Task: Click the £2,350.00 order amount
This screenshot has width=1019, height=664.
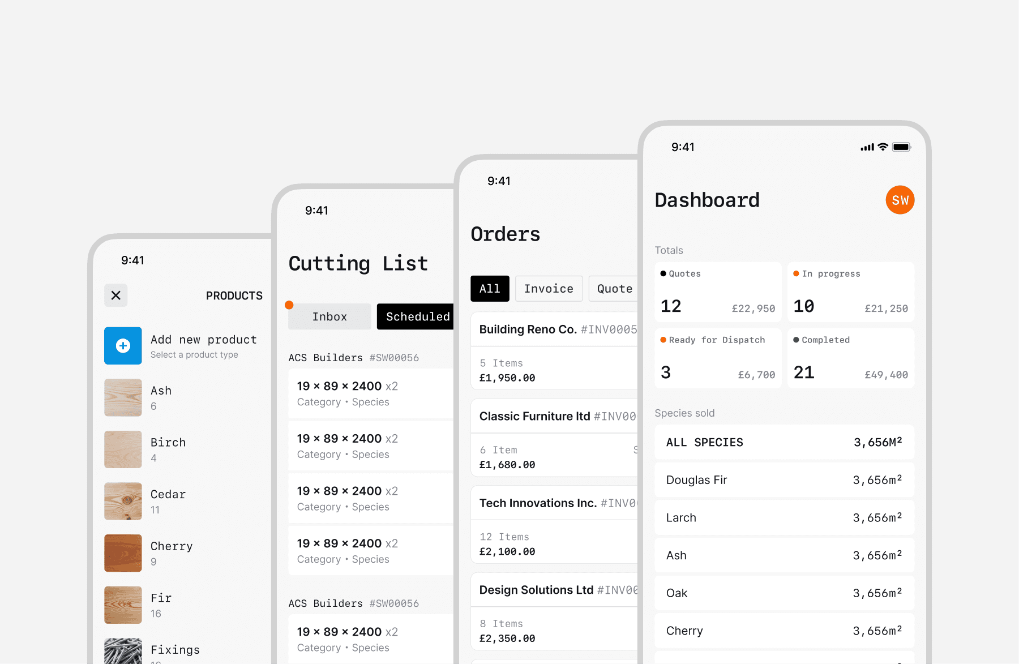Action: 507,639
